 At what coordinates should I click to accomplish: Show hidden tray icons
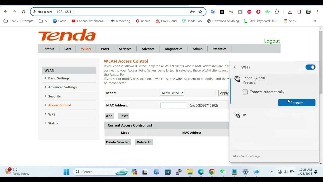pos(272,172)
